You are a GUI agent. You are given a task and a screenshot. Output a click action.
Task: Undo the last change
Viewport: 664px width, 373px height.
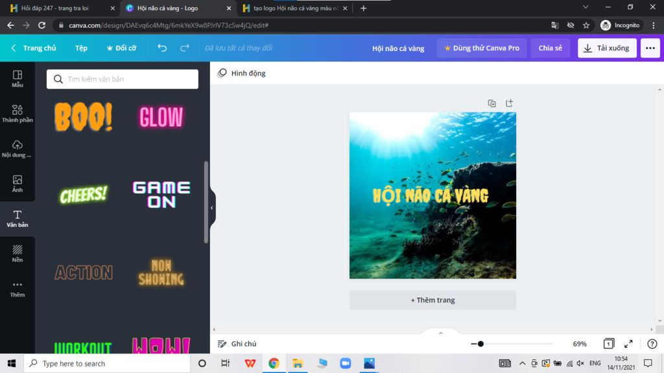pyautogui.click(x=162, y=48)
